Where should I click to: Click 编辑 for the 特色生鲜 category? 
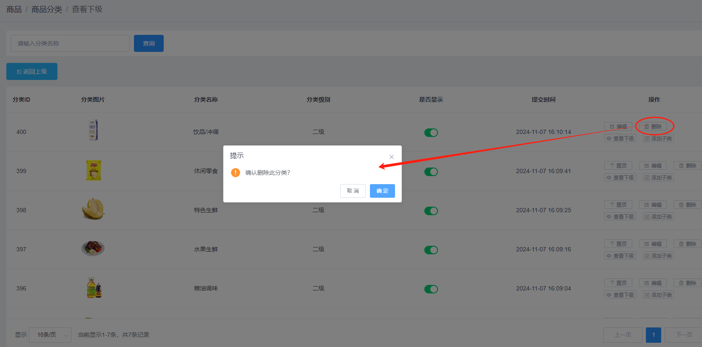(653, 205)
